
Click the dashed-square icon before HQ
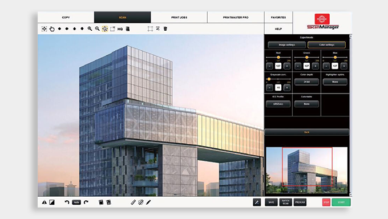tap(112, 29)
